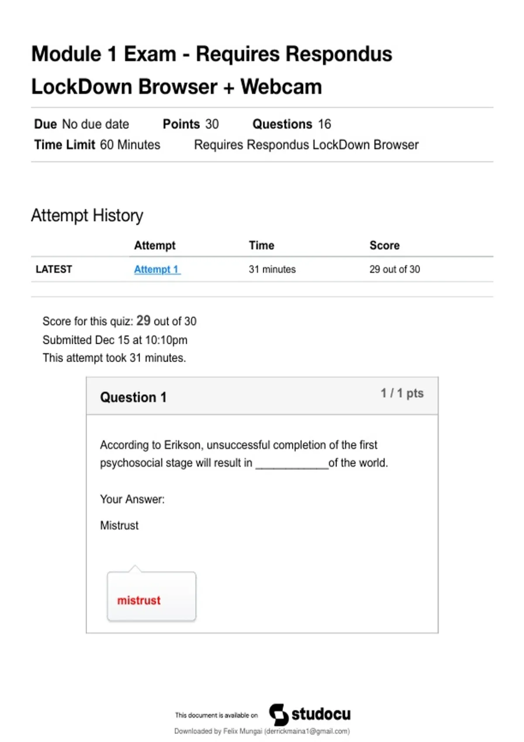Screen dimensions: 524x742
Task: Select the red mistrust answer box
Action: 152,596
